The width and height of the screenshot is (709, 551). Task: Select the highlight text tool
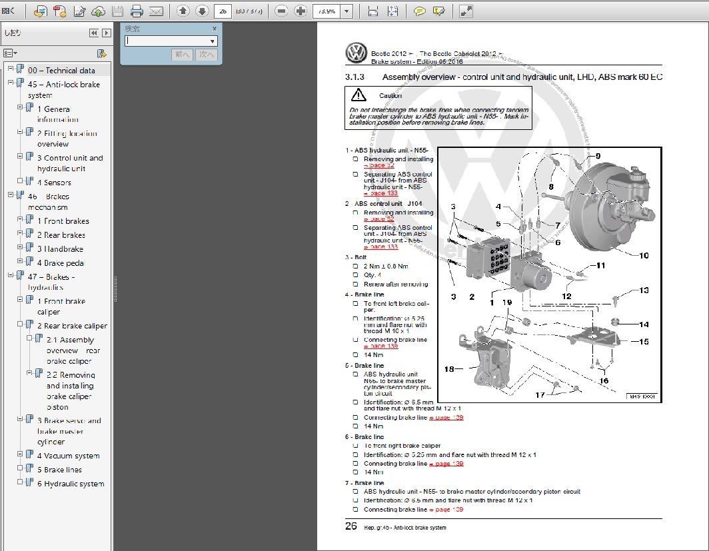[438, 11]
